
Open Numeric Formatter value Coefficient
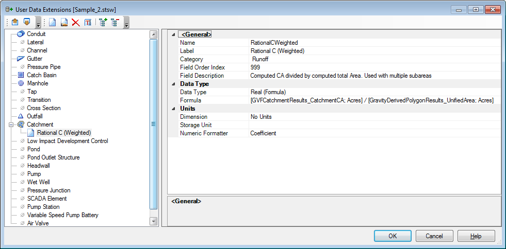coord(374,133)
